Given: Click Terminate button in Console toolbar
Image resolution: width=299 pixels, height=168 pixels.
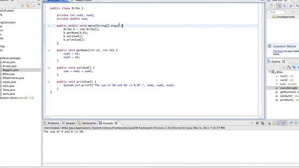Looking at the screenshot, I should (252, 123).
